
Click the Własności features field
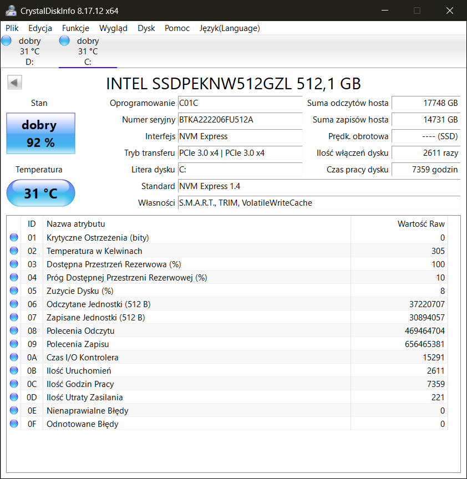pyautogui.click(x=318, y=203)
